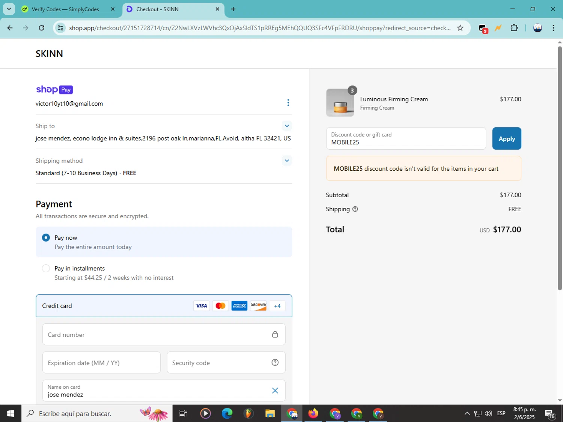Image resolution: width=563 pixels, height=422 pixels.
Task: Open the Chrome three-dot menu
Action: [x=553, y=28]
